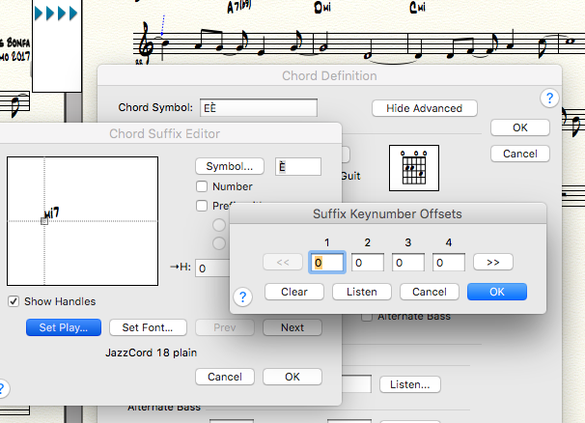
Task: Go to Next suffix character
Action: 292,327
